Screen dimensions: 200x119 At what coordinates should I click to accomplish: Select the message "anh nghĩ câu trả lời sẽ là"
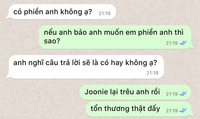coord(85,67)
